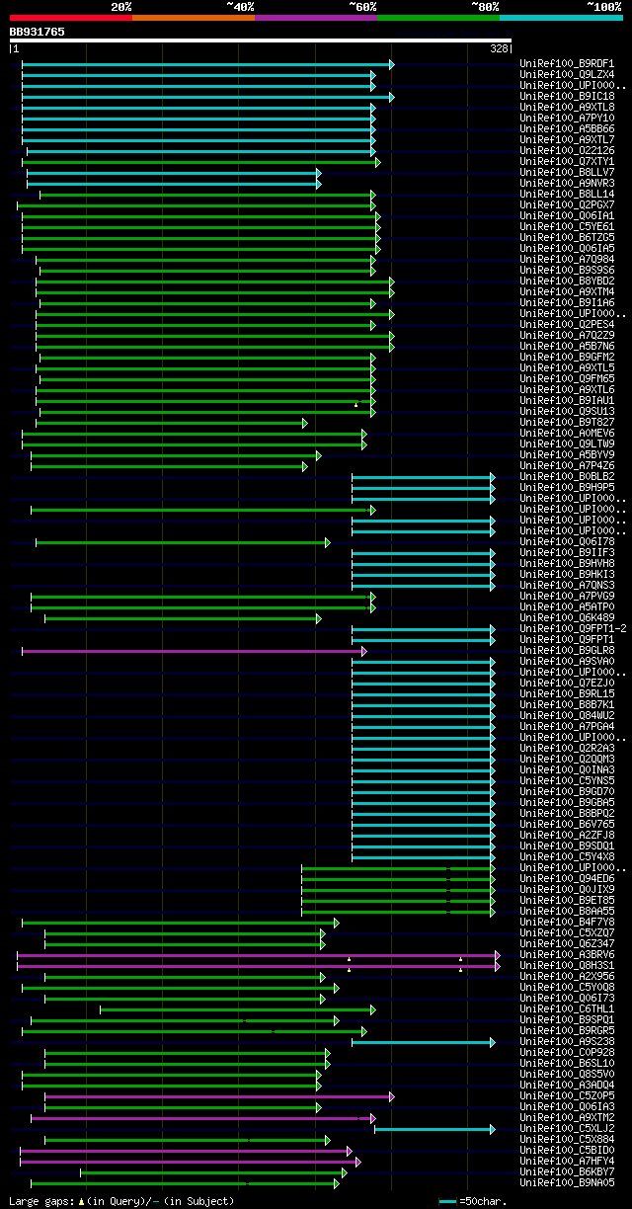Select label UniRef100_B9GLR8

[x=567, y=651]
